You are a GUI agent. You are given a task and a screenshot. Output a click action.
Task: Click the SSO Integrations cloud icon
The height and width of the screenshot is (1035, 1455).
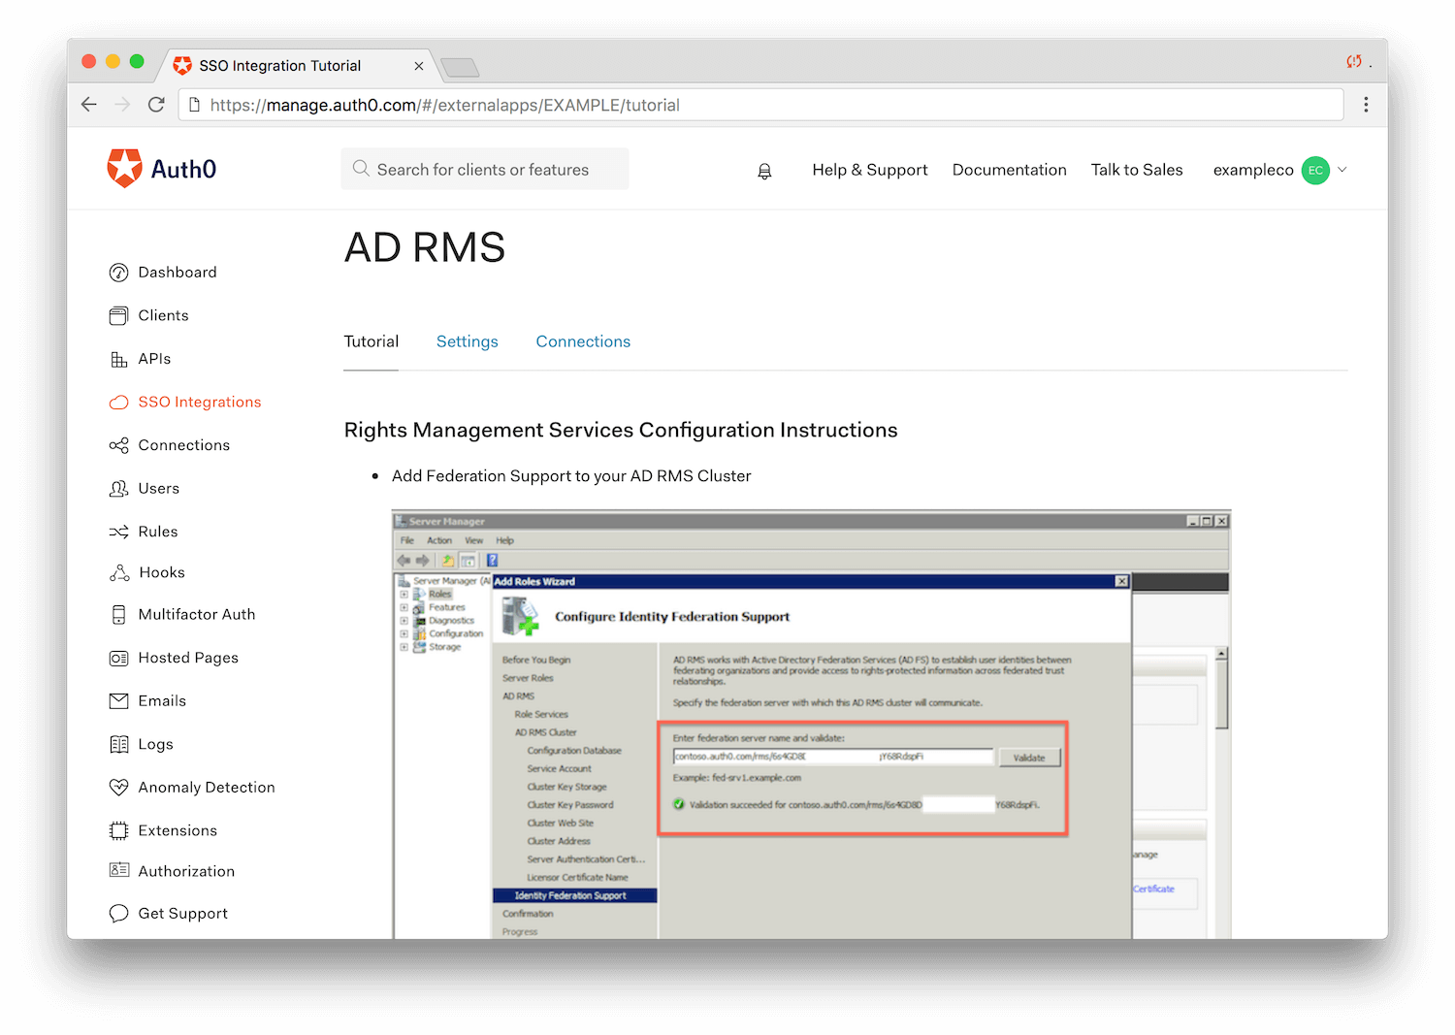118,402
